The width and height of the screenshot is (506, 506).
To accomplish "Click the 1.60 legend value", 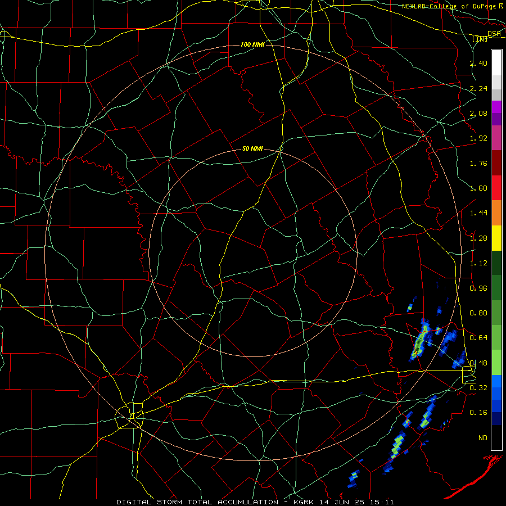I will click(x=478, y=188).
